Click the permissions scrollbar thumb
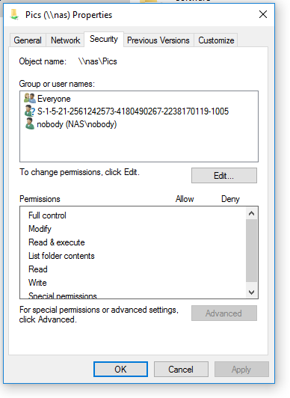 click(251, 251)
